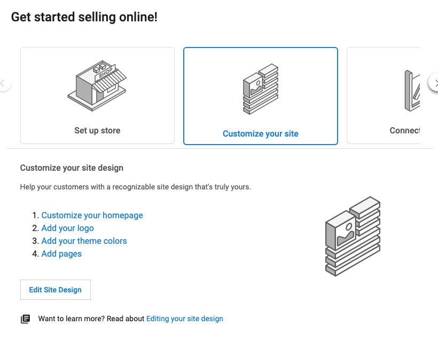Click the shop storefront illustration icon
Image resolution: width=438 pixels, height=342 pixels.
[x=97, y=85]
